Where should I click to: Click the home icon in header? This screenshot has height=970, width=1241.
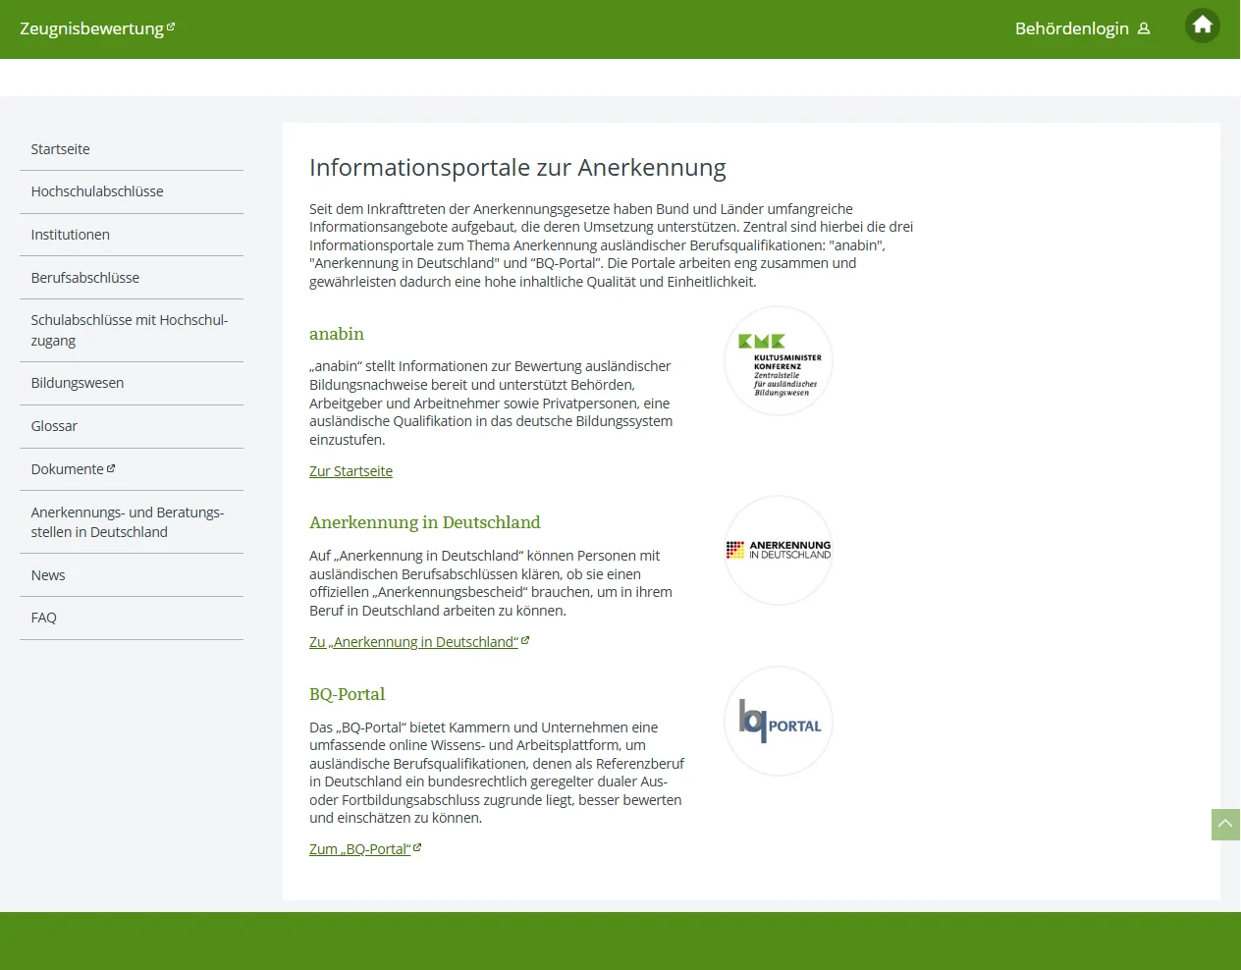[1202, 26]
